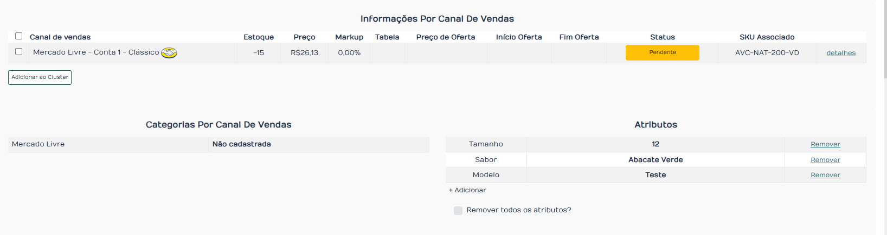This screenshot has height=235, width=887.
Task: Click the Preço column header
Action: [304, 37]
